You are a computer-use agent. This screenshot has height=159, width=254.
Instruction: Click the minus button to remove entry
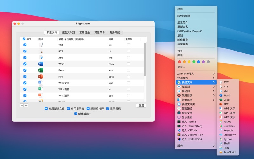(x=26, y=105)
